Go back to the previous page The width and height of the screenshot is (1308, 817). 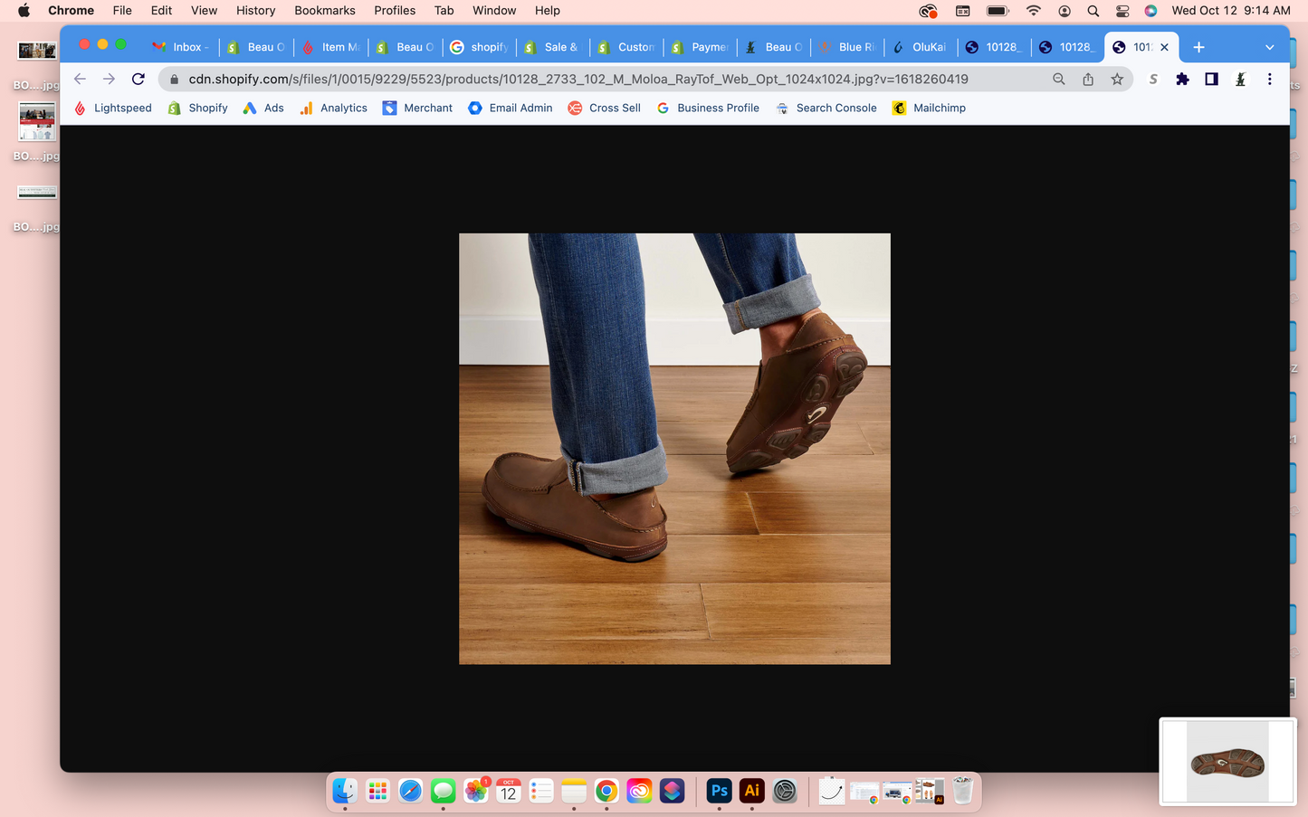(80, 80)
